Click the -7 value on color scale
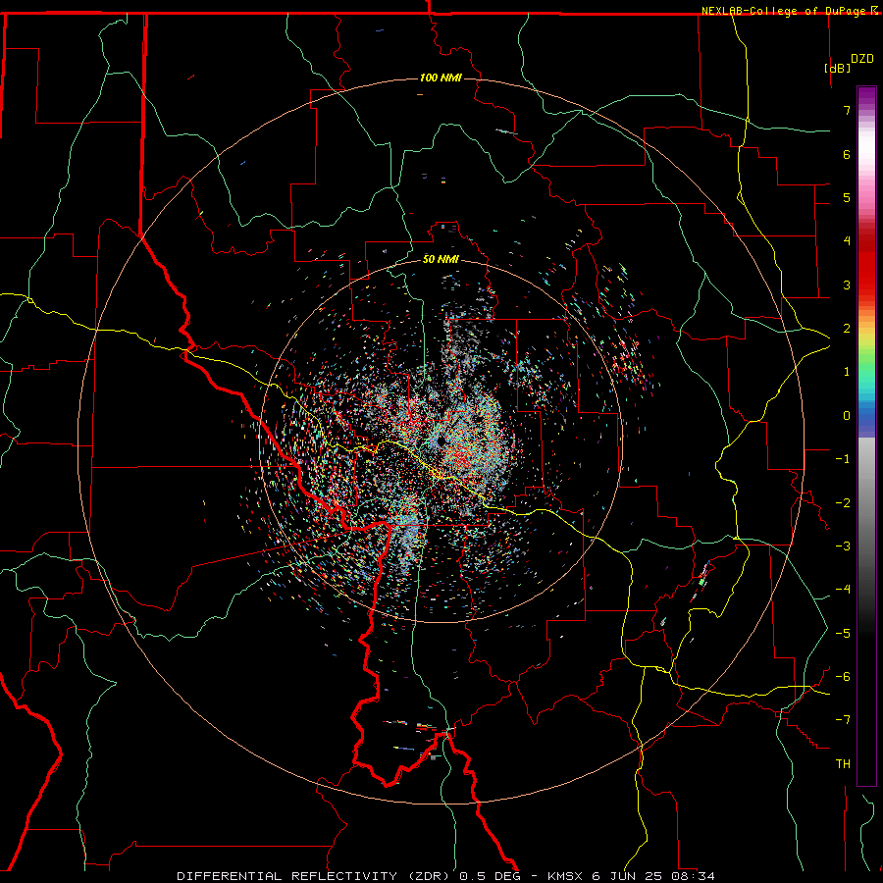 click(x=843, y=720)
